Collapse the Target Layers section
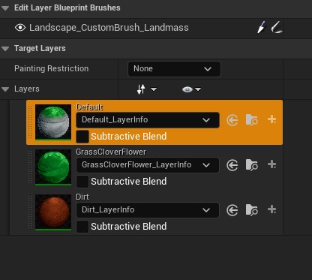 tap(5, 49)
